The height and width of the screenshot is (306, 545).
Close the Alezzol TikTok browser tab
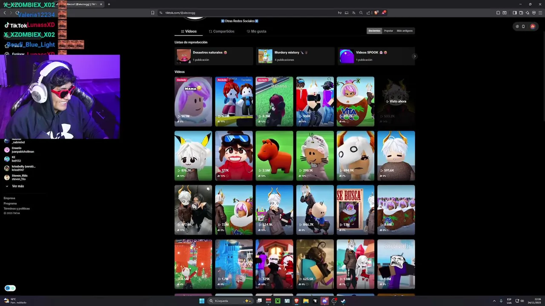tap(101, 4)
